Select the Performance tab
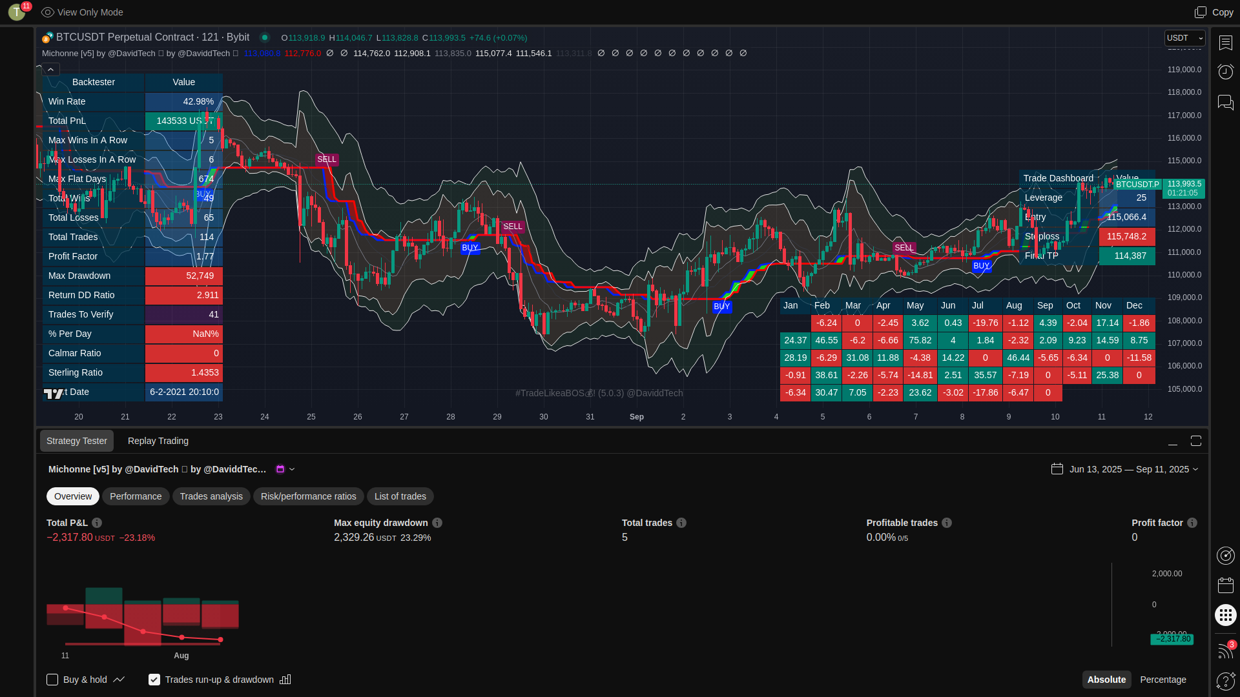The height and width of the screenshot is (697, 1240). [x=136, y=496]
